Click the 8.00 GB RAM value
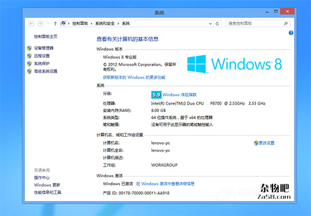311x216 pixels. [x=159, y=110]
